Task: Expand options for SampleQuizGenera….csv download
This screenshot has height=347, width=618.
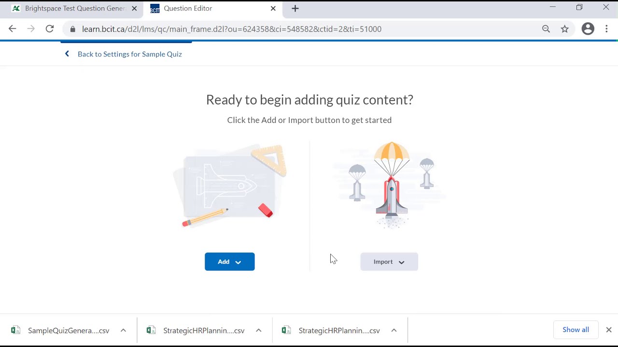Action: (x=123, y=331)
